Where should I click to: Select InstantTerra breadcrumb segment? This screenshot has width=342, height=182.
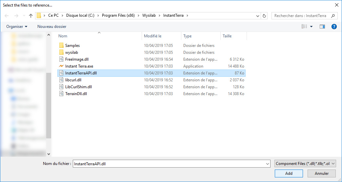pos(173,15)
